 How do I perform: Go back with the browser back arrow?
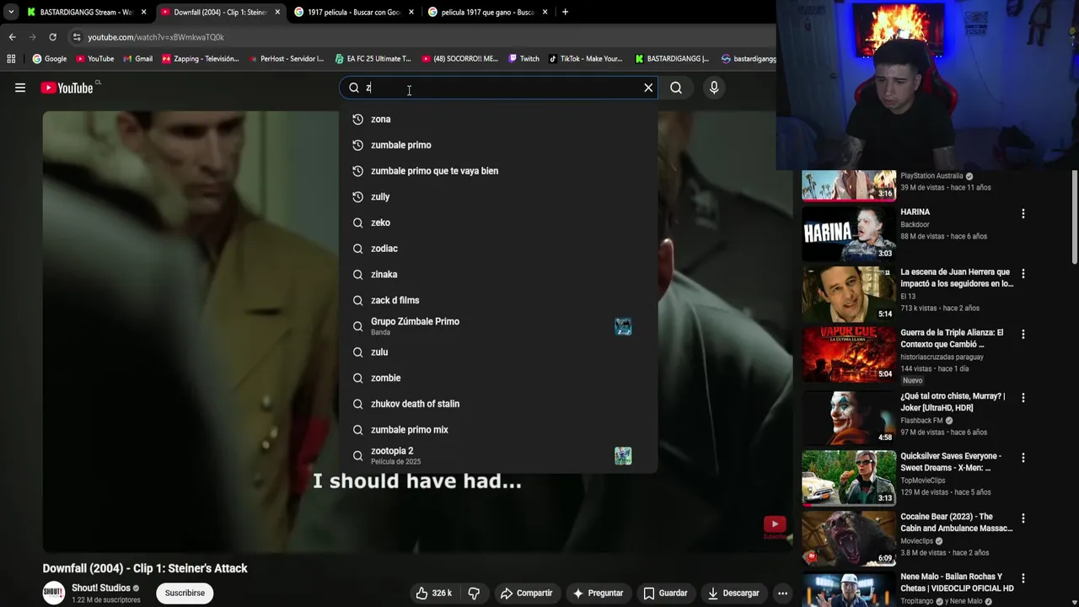point(12,37)
